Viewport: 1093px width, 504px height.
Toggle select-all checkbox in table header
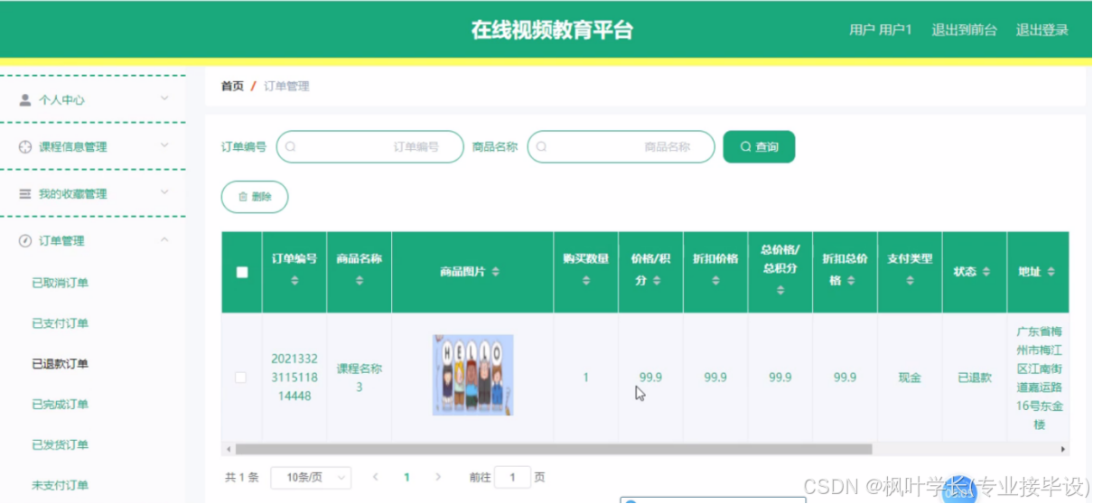tap(242, 272)
